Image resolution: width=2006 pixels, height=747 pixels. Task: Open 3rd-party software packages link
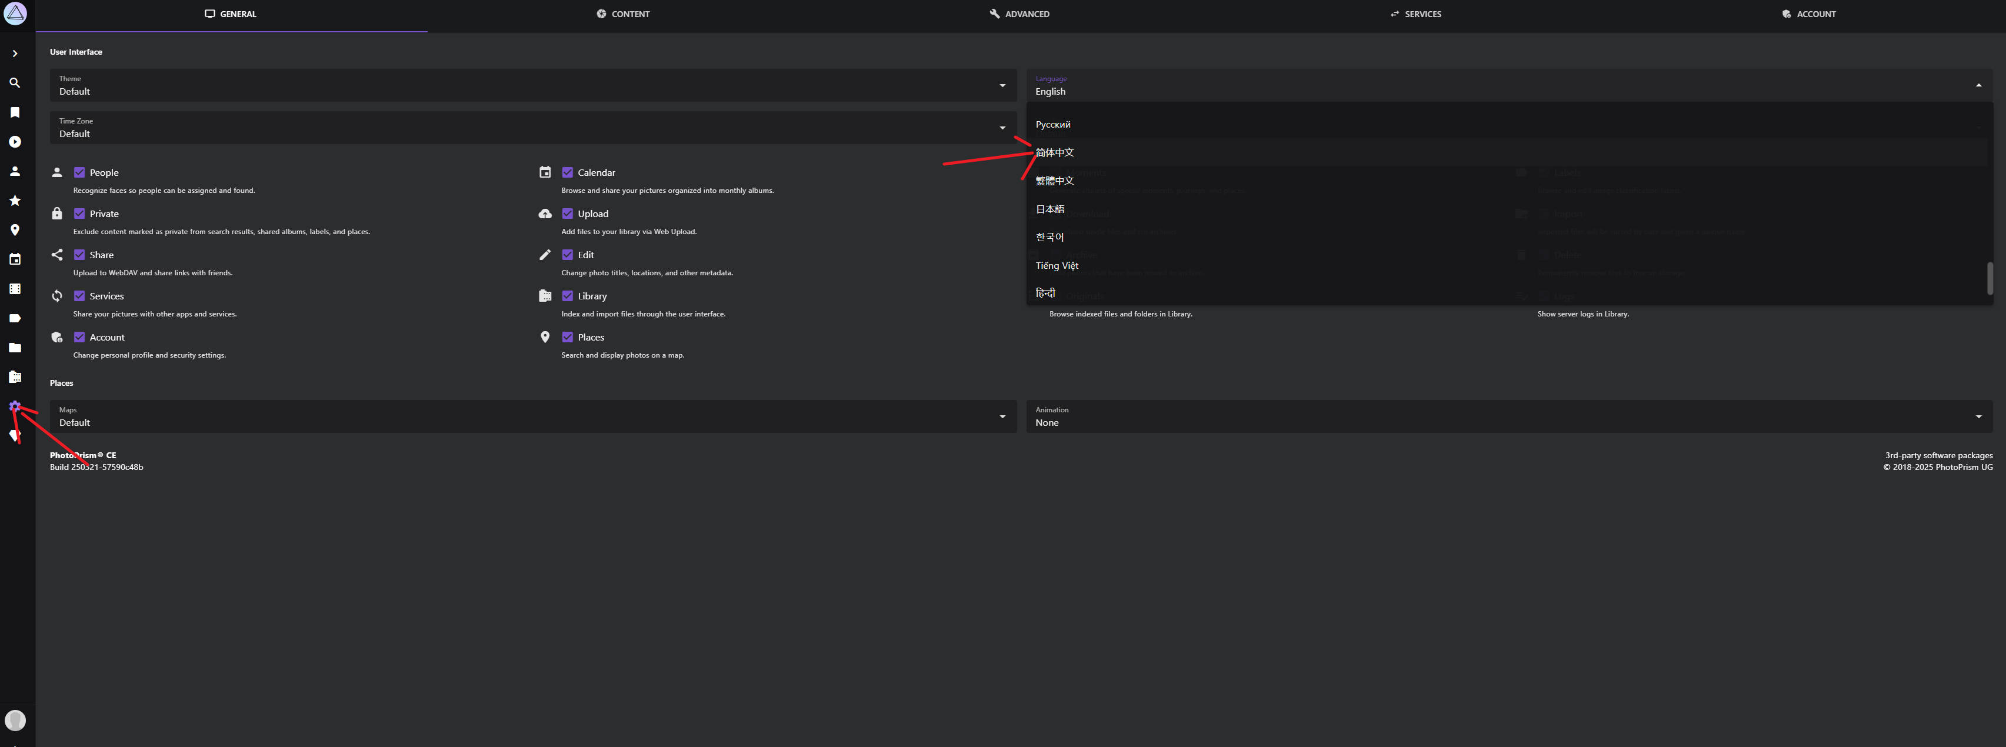pos(1938,455)
